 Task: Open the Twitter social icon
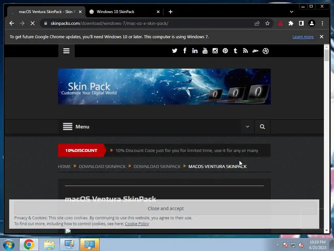[x=175, y=51]
